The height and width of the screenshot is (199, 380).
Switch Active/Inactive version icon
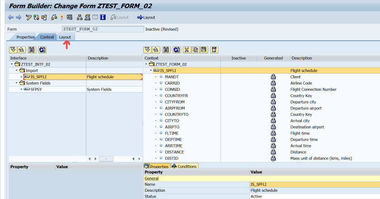pos(36,18)
